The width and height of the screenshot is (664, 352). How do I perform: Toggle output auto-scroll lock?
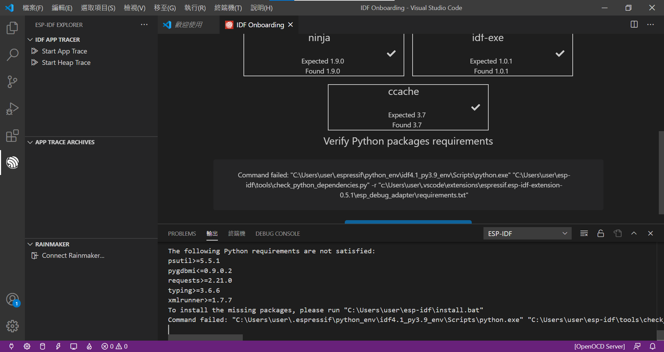click(x=601, y=233)
